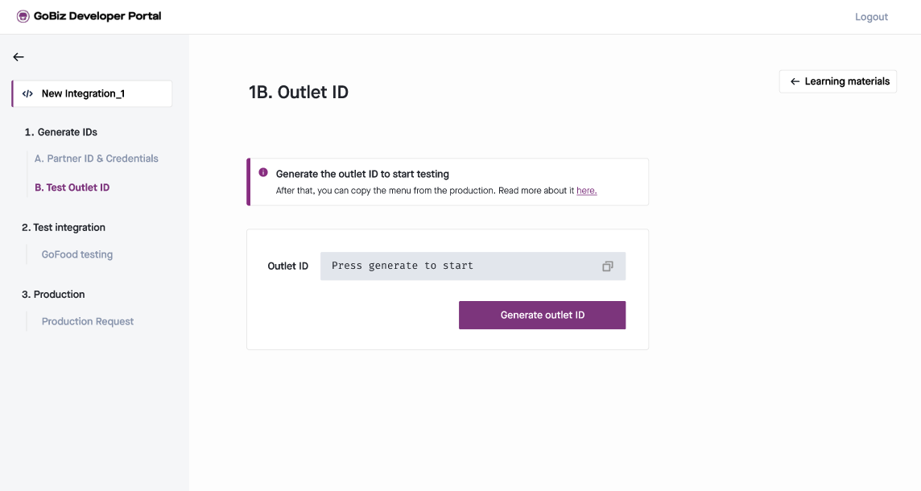Open Learning materials panel

(838, 81)
